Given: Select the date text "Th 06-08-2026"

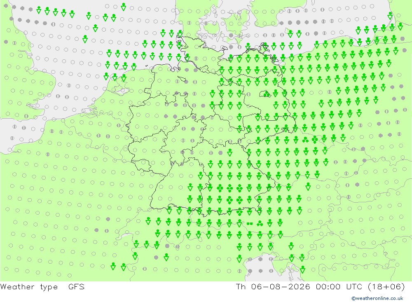Looking at the screenshot, I should tap(273, 286).
